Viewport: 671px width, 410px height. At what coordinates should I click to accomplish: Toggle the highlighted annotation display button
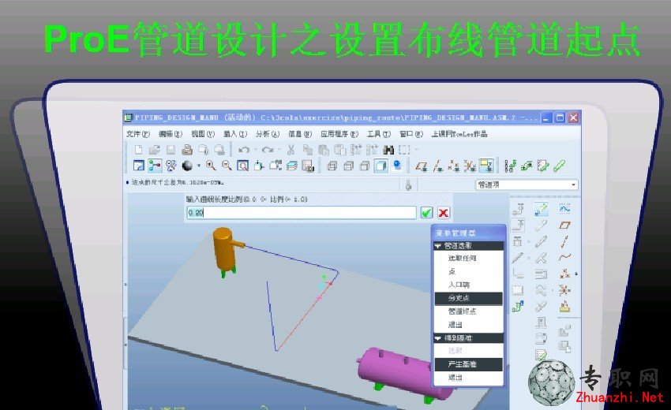pos(486,166)
